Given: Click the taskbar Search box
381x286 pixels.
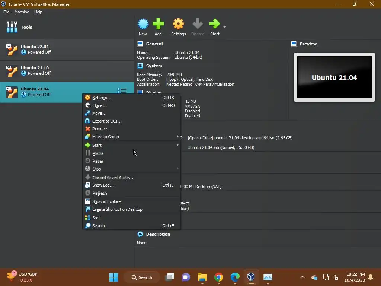Looking at the screenshot, I should pyautogui.click(x=142, y=277).
